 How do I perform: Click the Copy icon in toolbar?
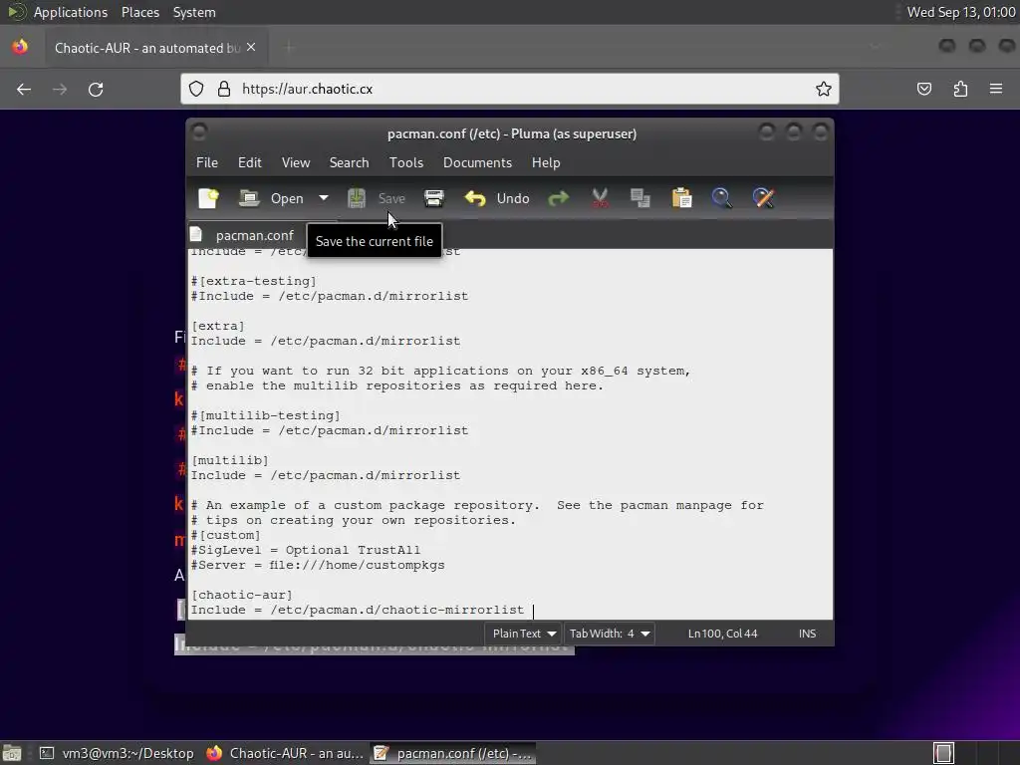pyautogui.click(x=640, y=198)
